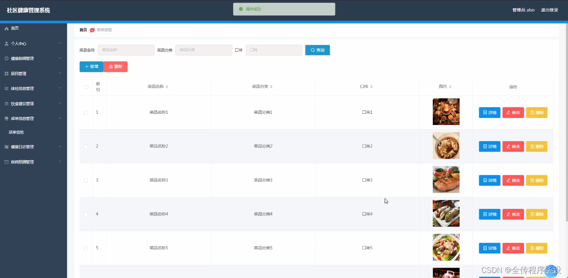Viewport: 568px width, 278px height.
Task: Sort by 菜品名称 column arrows
Action: coord(167,87)
